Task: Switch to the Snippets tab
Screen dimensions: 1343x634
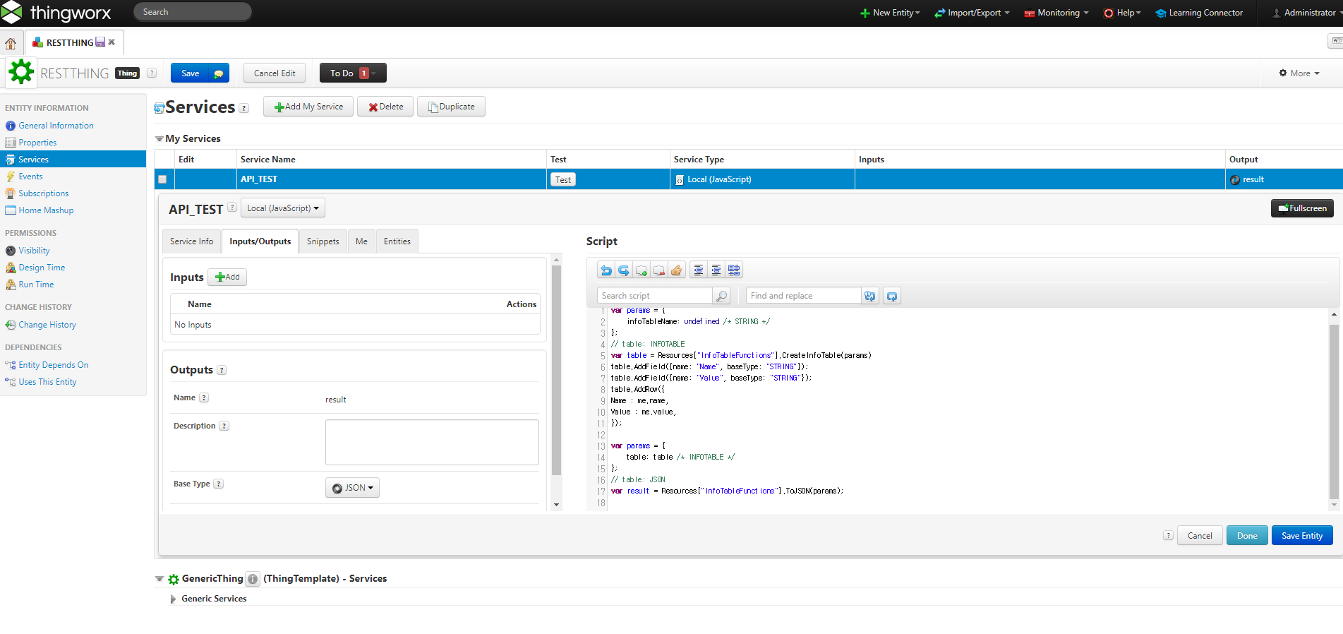Action: (x=323, y=241)
